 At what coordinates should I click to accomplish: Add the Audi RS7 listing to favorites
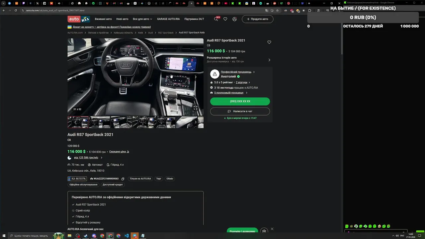269,42
